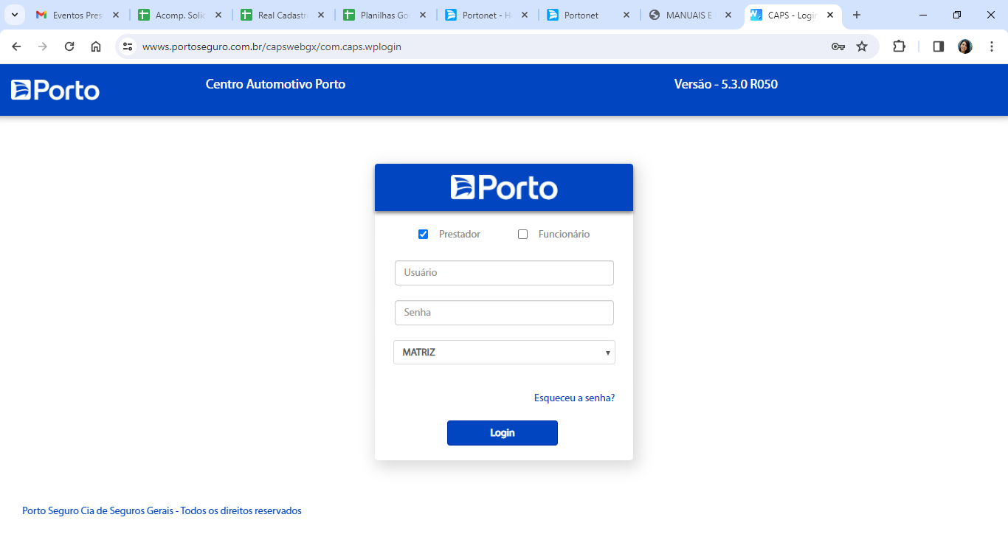Click Centro Automotivo Porto header text
This screenshot has width=1008, height=537.
click(x=275, y=84)
